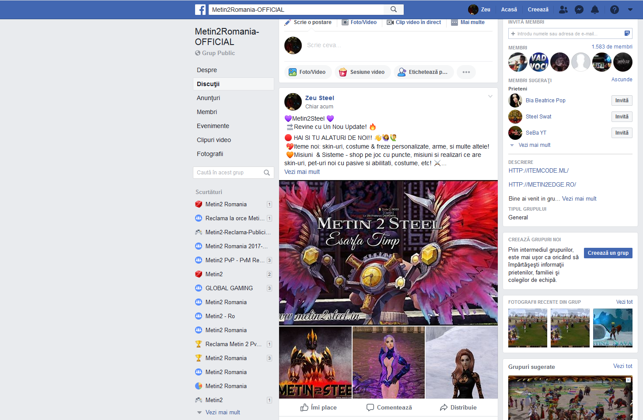This screenshot has height=420, width=643.
Task: Open post options chevron on Zeu Steel post
Action: pos(490,96)
